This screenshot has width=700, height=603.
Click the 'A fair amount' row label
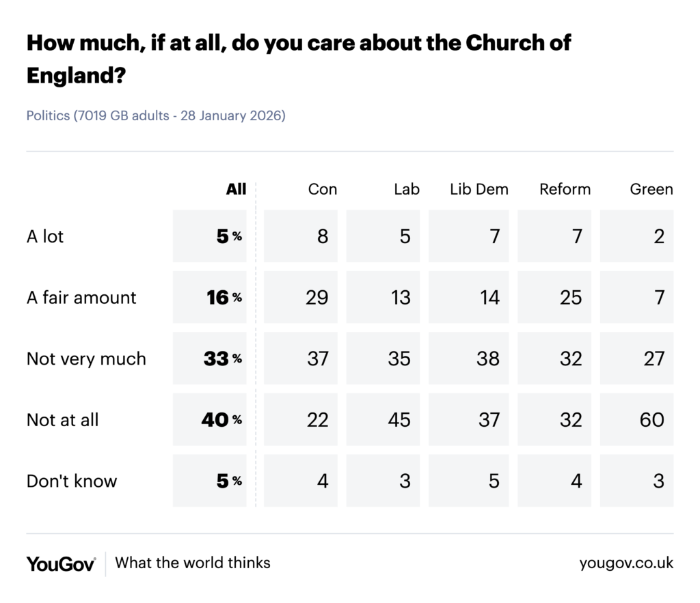pos(81,298)
